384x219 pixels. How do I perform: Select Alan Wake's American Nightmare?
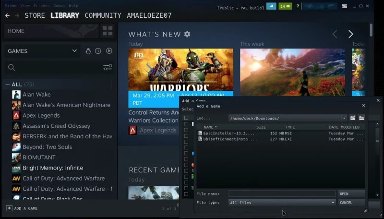(67, 105)
